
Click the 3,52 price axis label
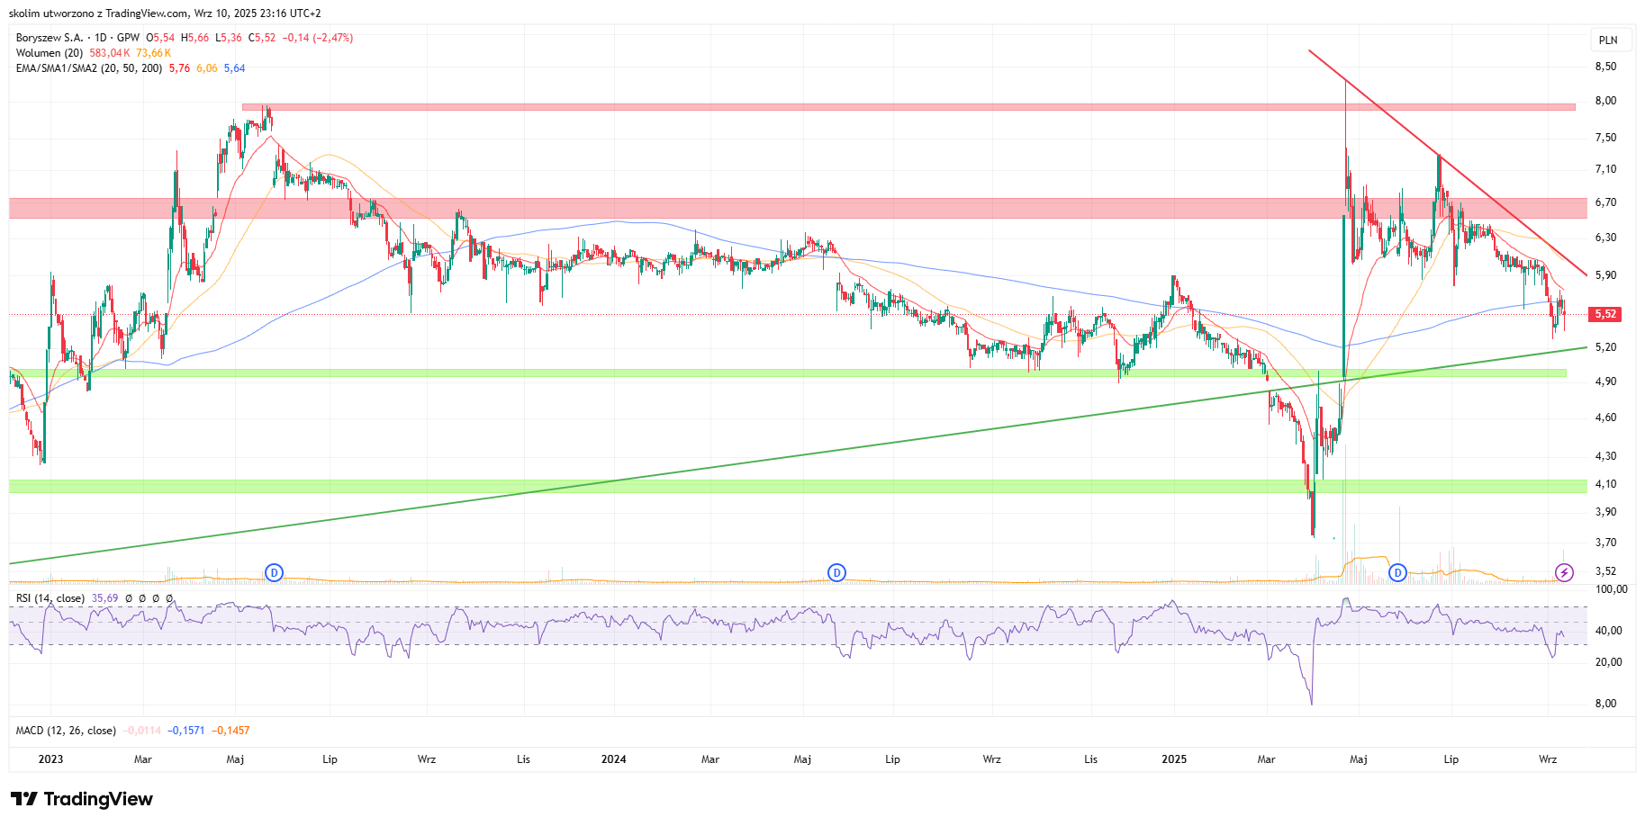tap(1605, 571)
